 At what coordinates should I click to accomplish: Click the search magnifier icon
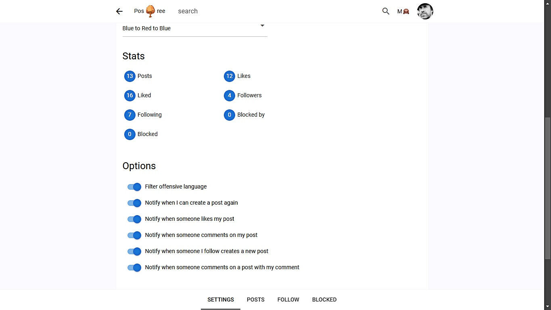tap(386, 11)
